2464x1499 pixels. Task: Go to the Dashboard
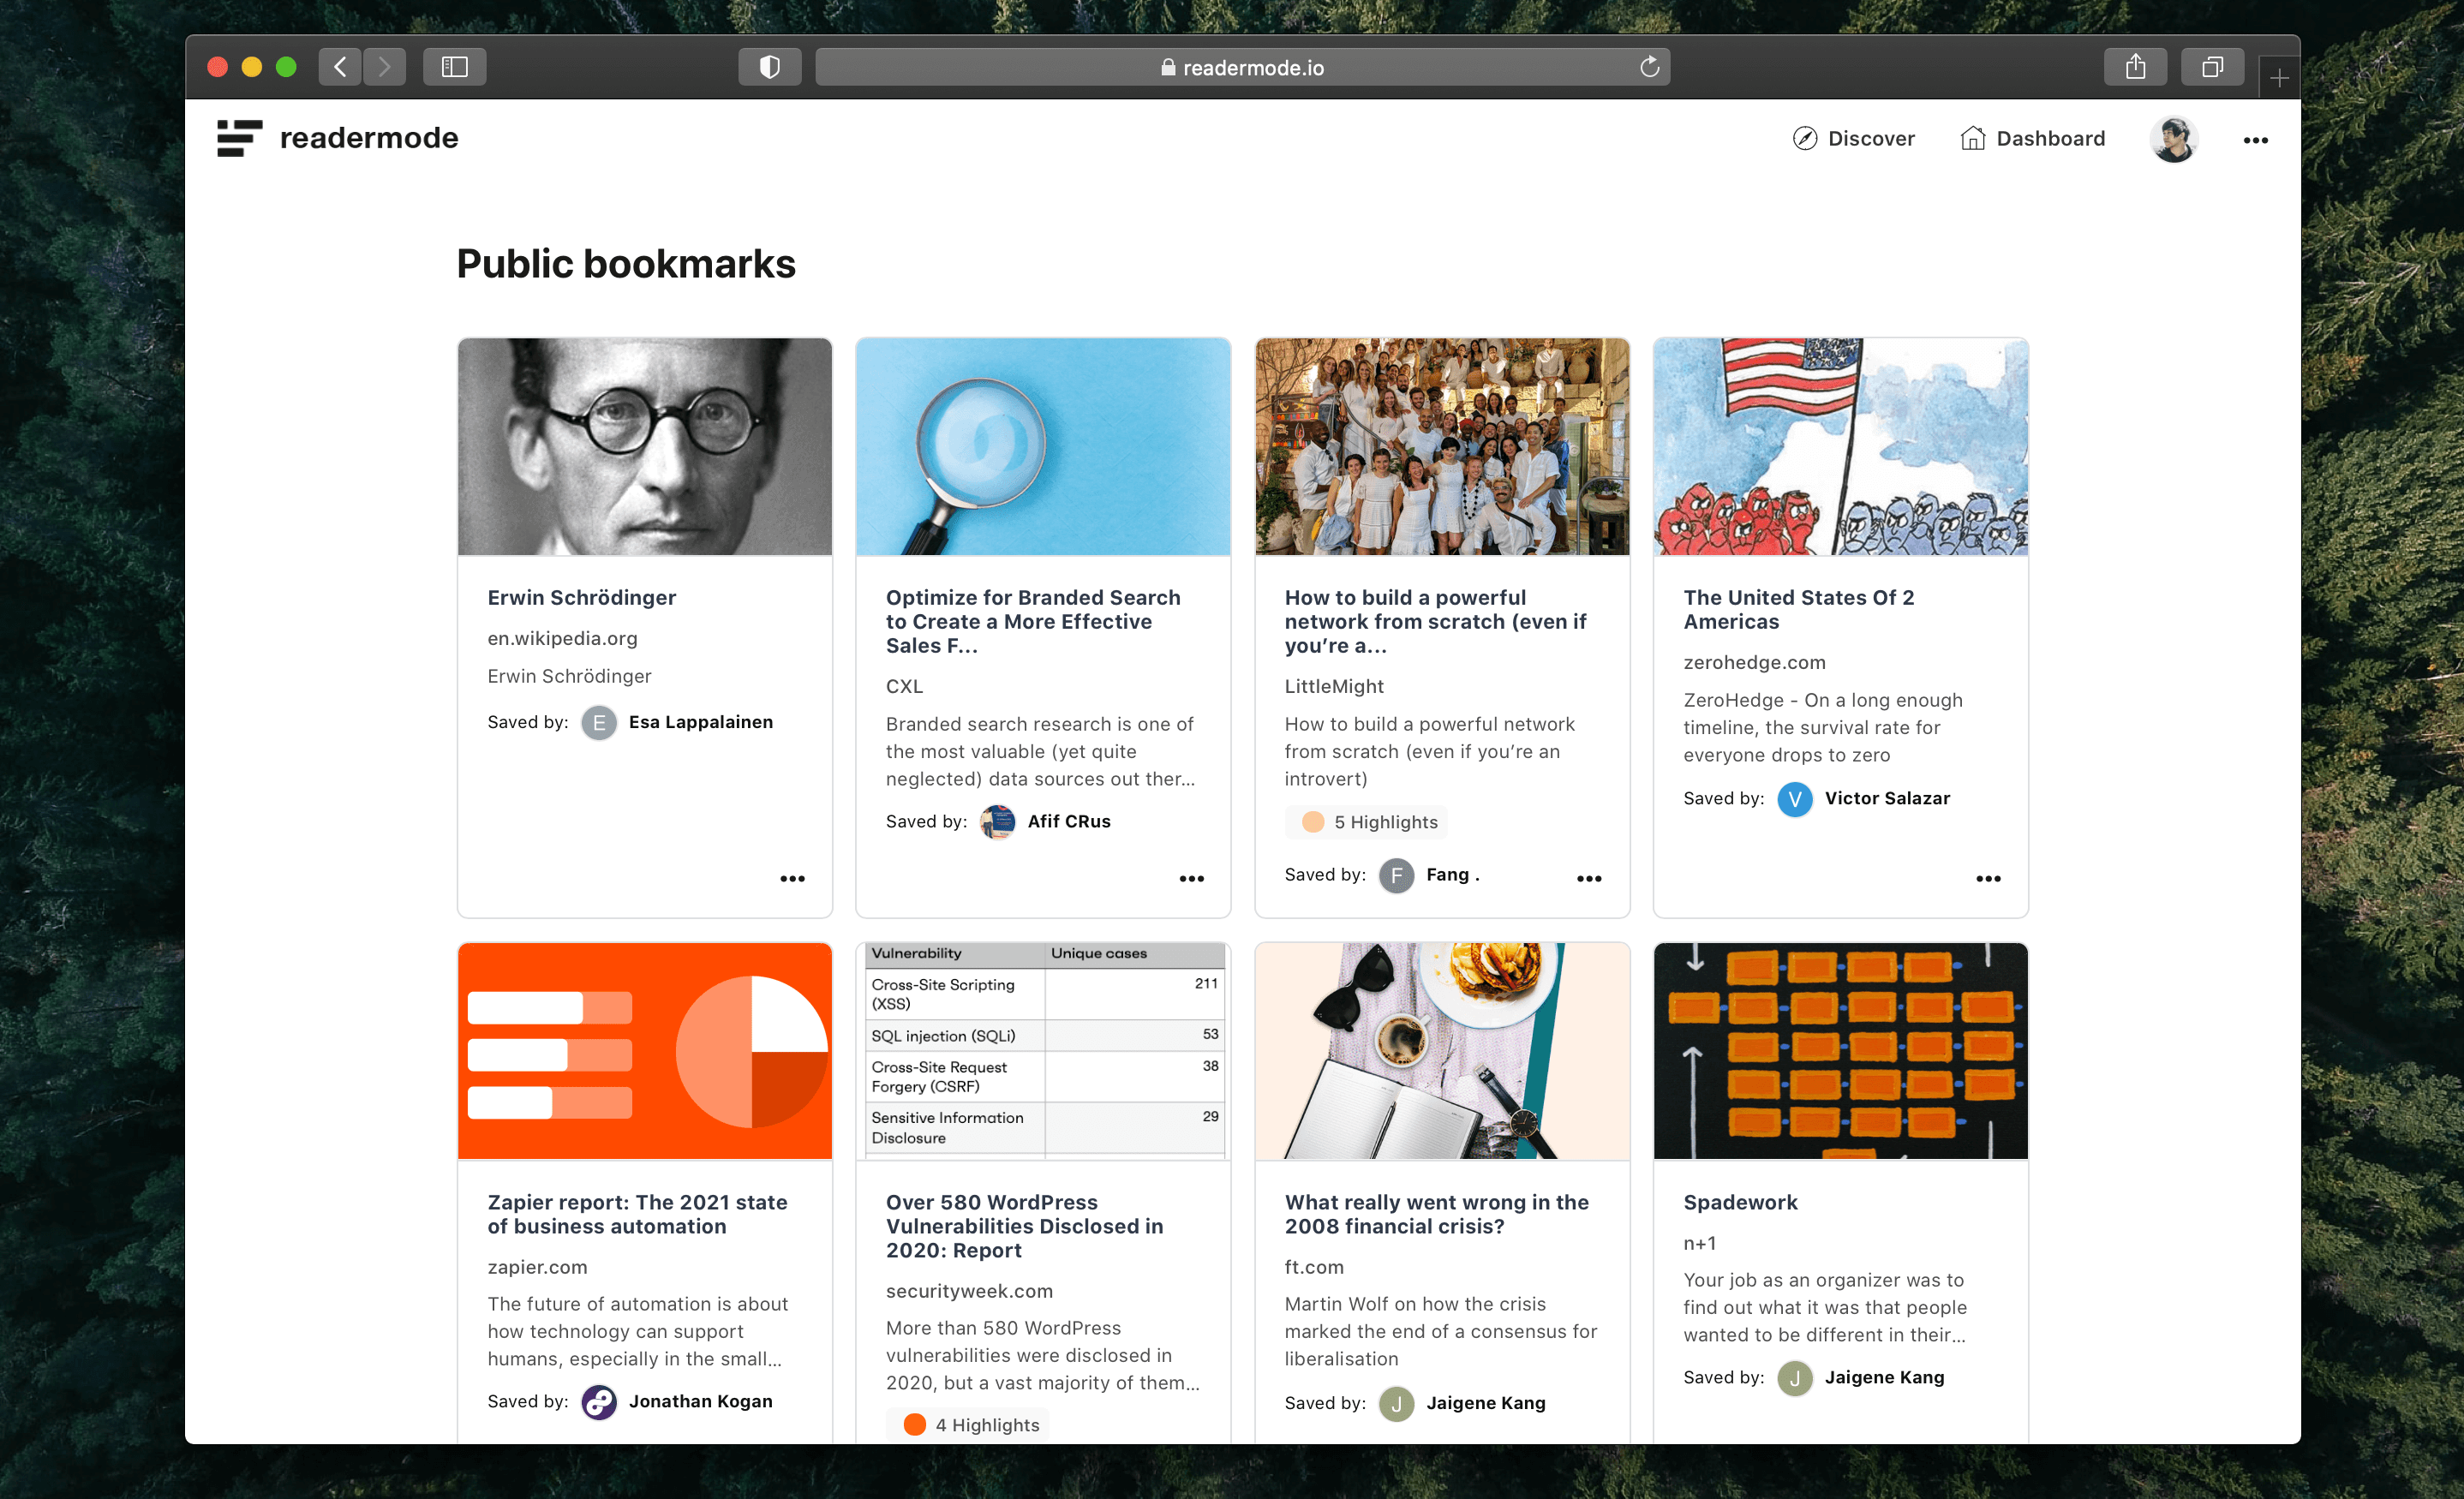[x=2032, y=139]
